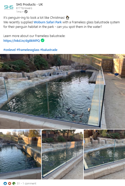Open the bottom-left pool photo thumbnail
This screenshot has width=125, height=186.
point(20,154)
